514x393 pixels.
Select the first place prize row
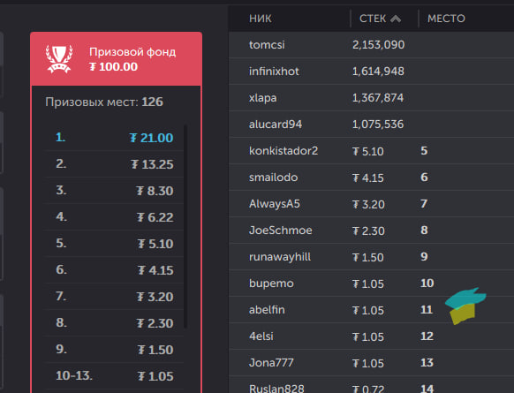[x=114, y=138]
